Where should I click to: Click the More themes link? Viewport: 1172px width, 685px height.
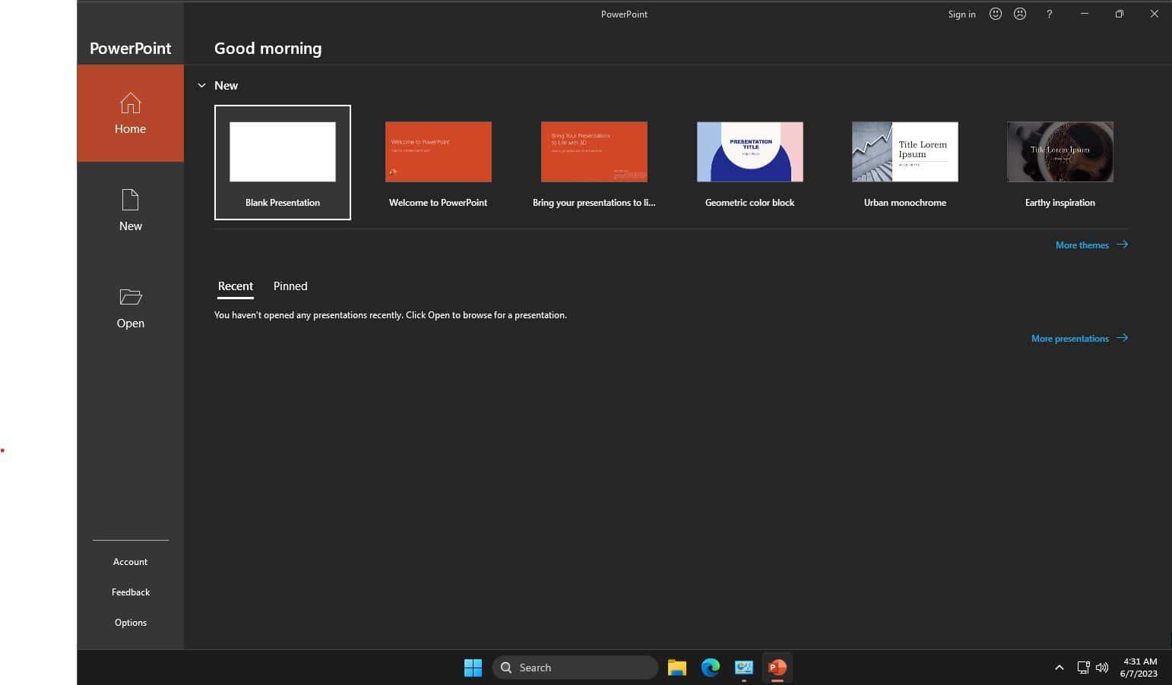coord(1091,245)
